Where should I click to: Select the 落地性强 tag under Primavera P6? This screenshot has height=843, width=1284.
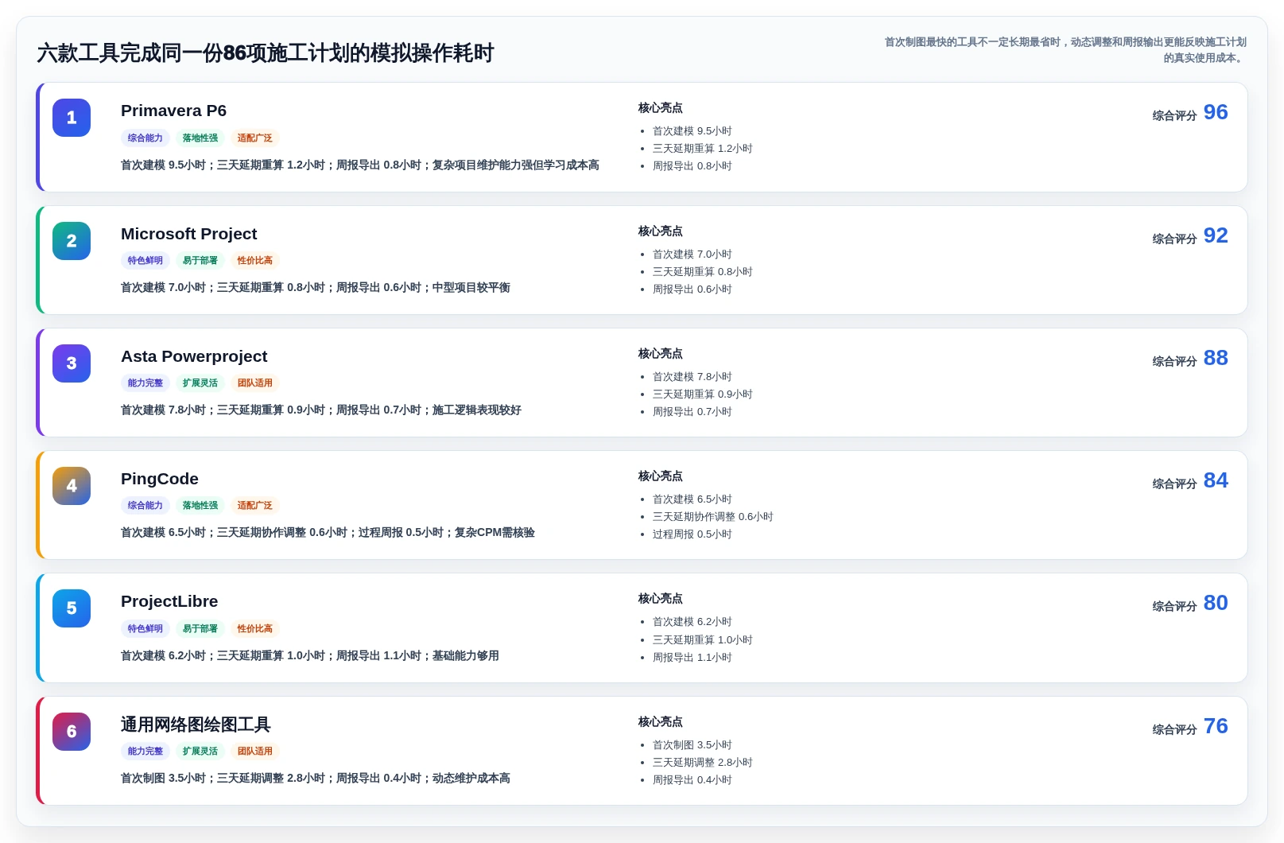coord(200,138)
